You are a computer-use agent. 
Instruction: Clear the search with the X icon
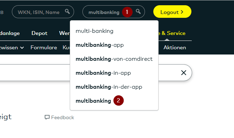pyautogui.click(x=184, y=73)
